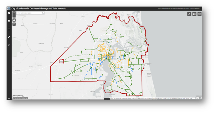Click the Jacksonville Beach map label
Image resolution: width=215 pixels, height=113 pixels.
click(148, 64)
